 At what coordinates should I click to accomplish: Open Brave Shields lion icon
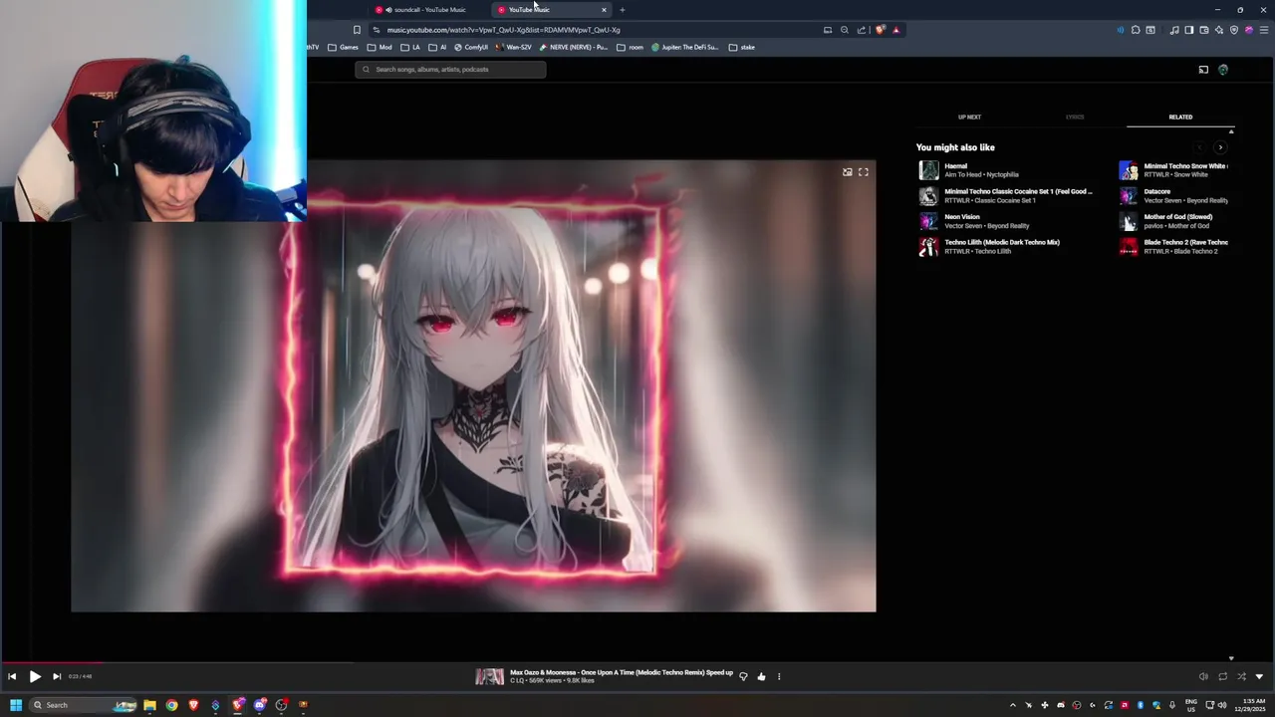click(881, 30)
